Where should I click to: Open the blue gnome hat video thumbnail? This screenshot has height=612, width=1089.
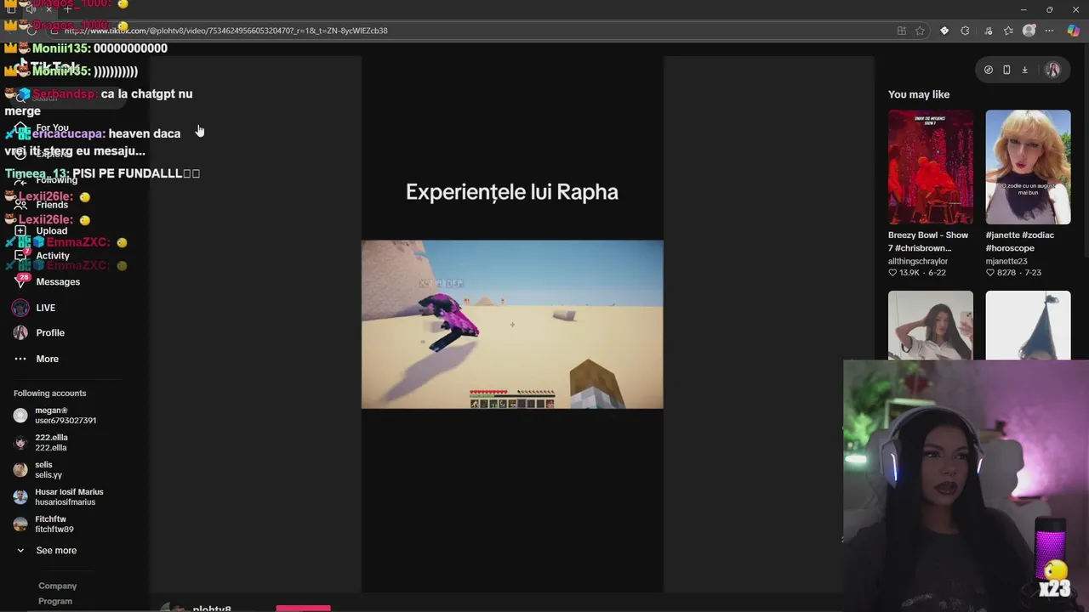click(x=1028, y=326)
